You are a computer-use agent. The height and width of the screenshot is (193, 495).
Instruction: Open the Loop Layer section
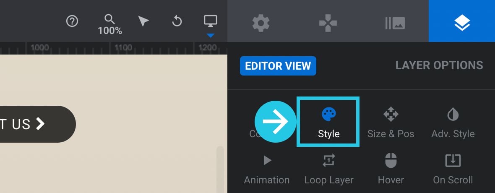[x=328, y=170]
